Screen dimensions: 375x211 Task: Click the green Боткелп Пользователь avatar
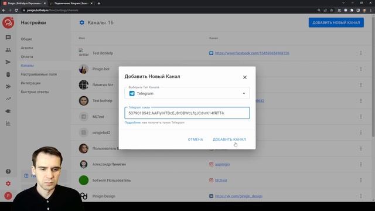point(84,181)
